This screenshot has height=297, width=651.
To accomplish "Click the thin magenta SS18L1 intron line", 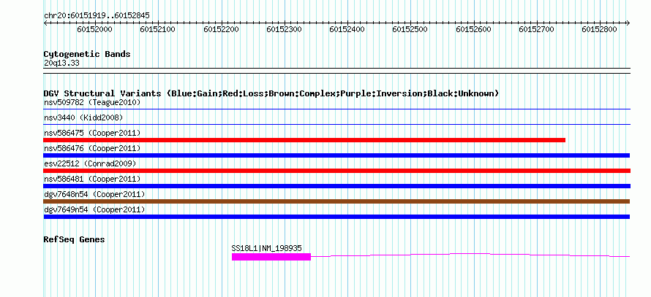I will [470, 255].
